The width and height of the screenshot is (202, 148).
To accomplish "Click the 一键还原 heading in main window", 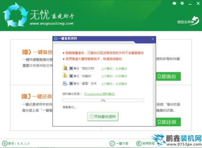I will 42,96.
